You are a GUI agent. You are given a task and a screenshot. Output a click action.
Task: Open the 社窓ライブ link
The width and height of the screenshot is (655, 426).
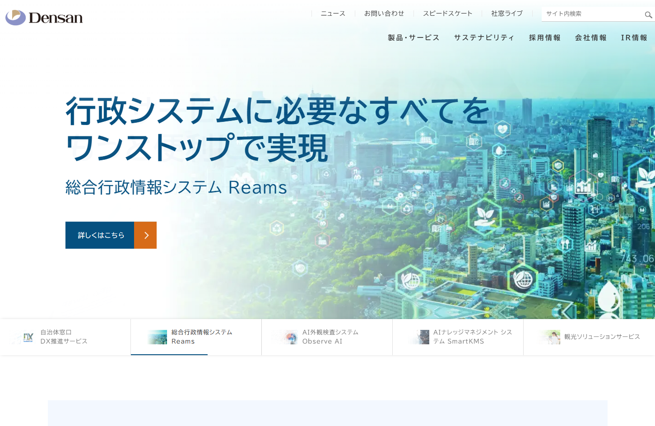click(506, 14)
